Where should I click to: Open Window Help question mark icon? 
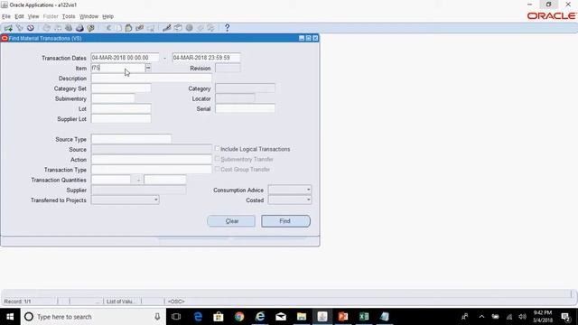point(227,28)
